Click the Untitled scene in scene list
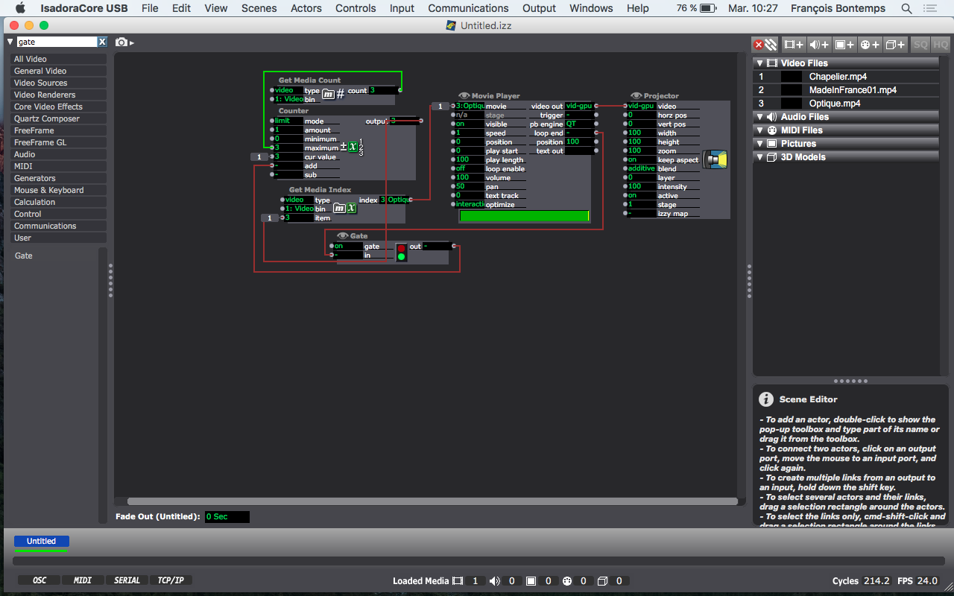Image resolution: width=954 pixels, height=596 pixels. point(42,542)
